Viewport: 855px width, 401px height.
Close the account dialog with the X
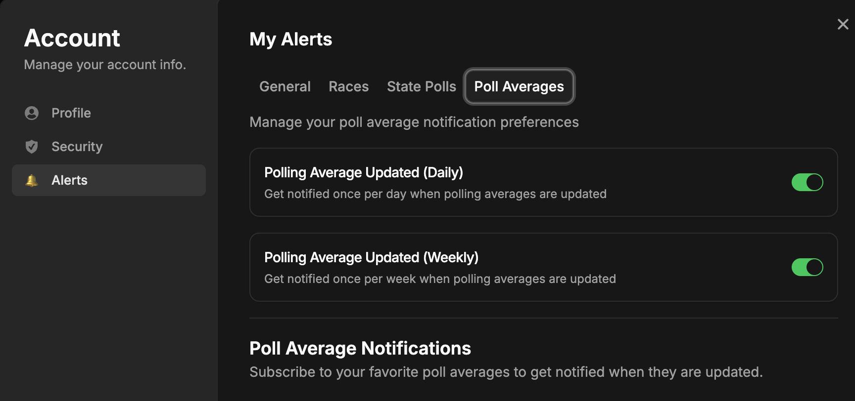[x=843, y=24]
